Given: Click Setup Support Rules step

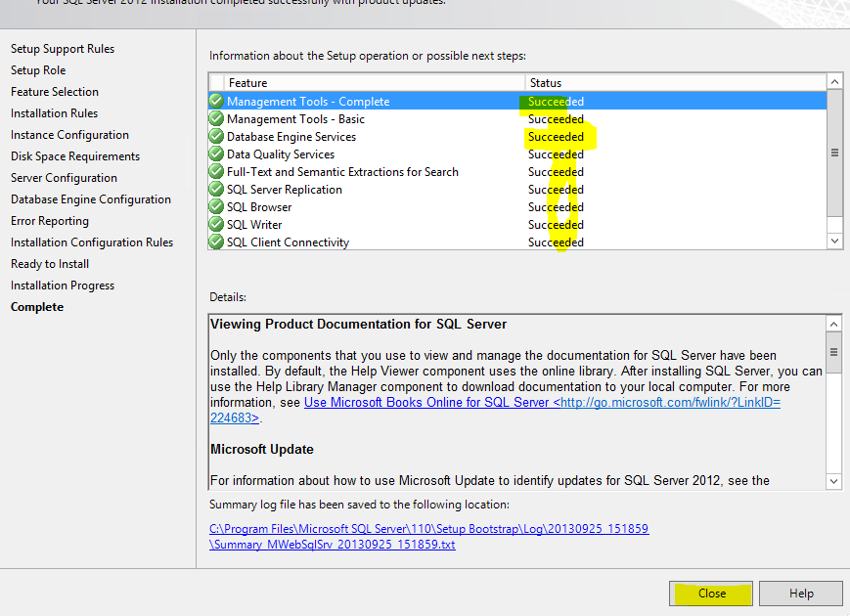Looking at the screenshot, I should [x=63, y=49].
